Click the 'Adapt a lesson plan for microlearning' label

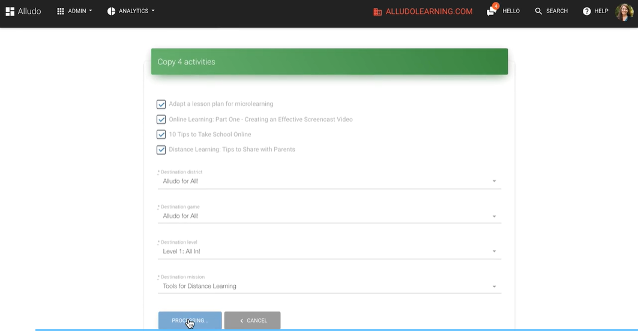pos(221,104)
